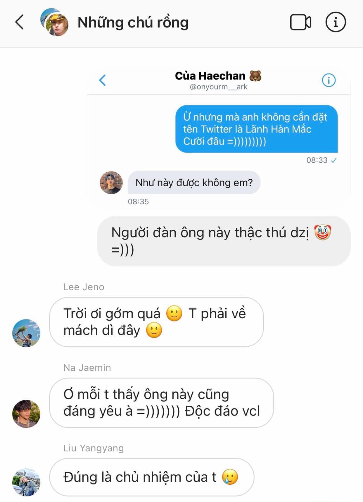
Task: Open group info via the circled i icon
Action: click(336, 22)
